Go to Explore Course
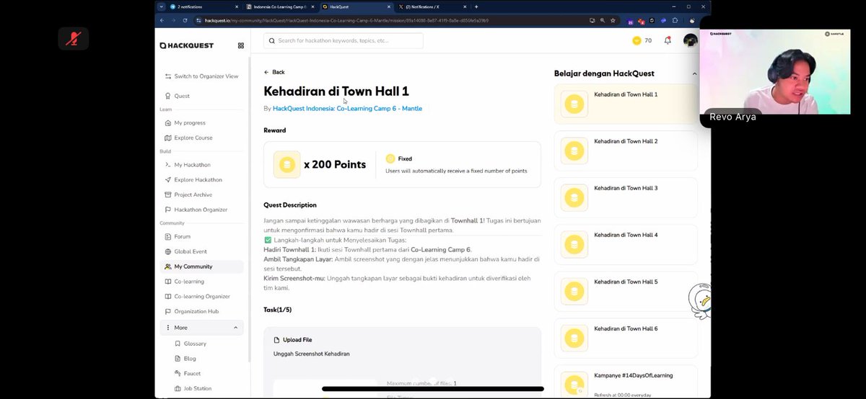Image resolution: width=866 pixels, height=399 pixels. pyautogui.click(x=201, y=138)
